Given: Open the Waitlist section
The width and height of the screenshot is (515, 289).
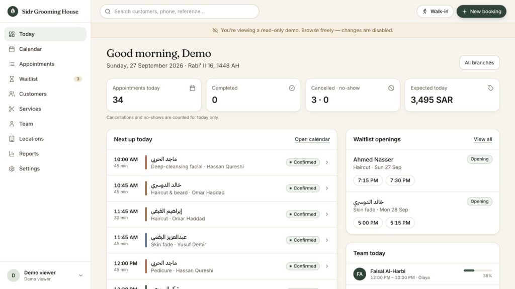Looking at the screenshot, I should (x=45, y=79).
